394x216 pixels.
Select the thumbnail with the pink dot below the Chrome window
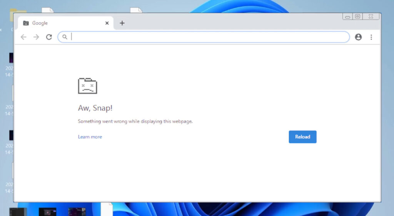47,212
